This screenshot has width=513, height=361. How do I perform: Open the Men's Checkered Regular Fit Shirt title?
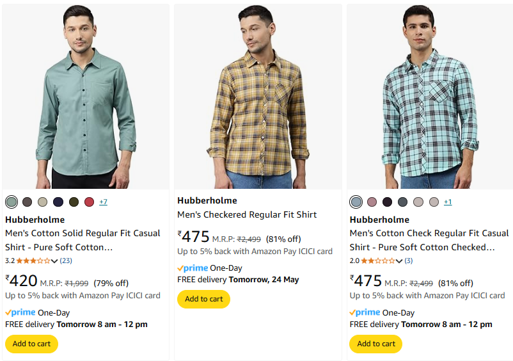[247, 214]
